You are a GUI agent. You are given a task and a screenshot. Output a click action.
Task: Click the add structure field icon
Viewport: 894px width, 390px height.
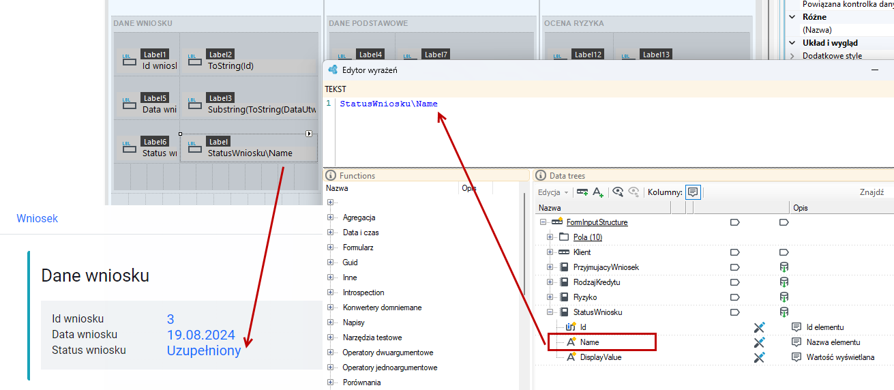pos(582,192)
